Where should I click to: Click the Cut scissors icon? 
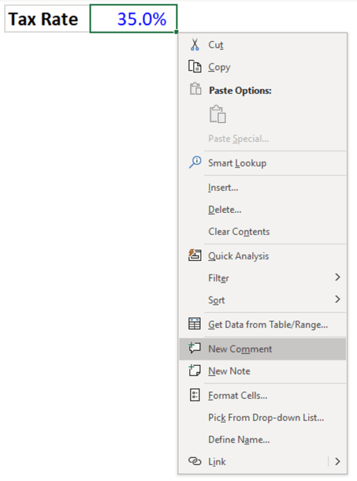pyautogui.click(x=195, y=45)
